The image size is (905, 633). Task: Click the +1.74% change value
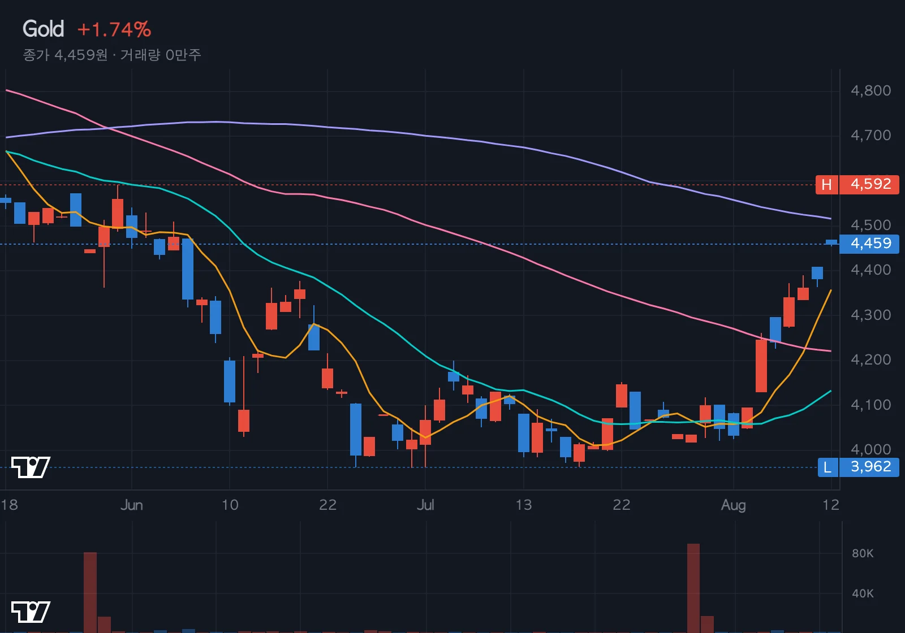coord(114,29)
